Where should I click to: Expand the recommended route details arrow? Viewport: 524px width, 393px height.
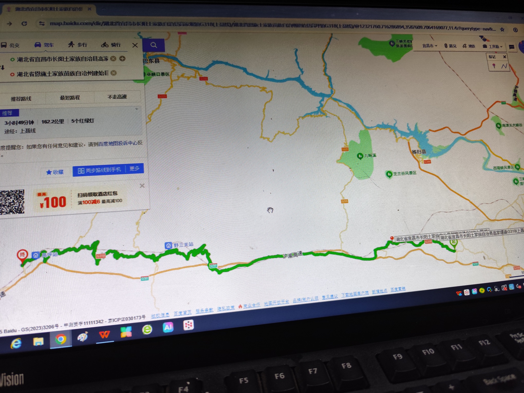tap(137, 109)
